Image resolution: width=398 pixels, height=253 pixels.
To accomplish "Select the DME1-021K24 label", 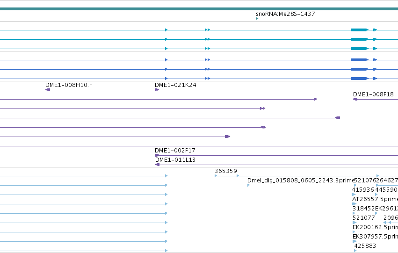I will click(x=175, y=85).
